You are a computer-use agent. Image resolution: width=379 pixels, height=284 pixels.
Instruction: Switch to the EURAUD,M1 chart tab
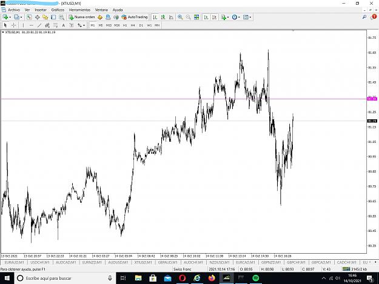15,262
